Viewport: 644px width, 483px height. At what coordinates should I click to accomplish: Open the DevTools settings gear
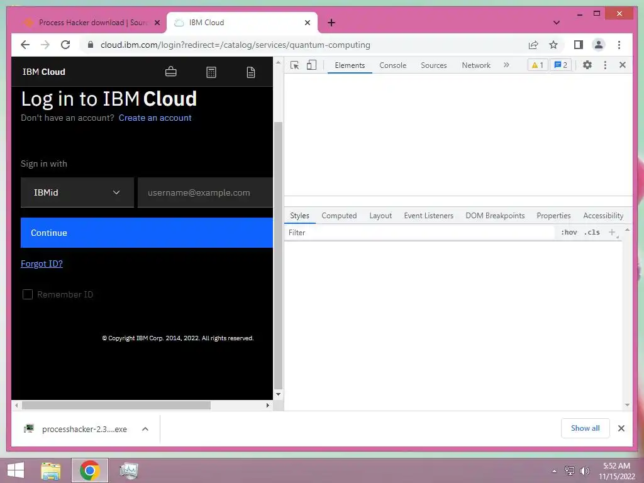pos(587,65)
